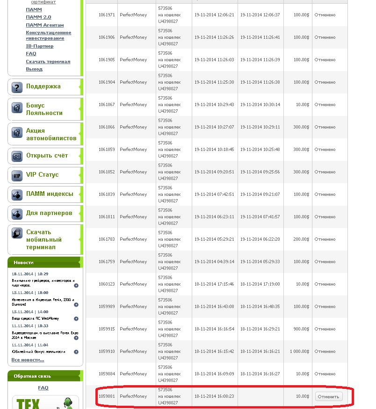This screenshot has height=409, width=376.
Task: Select request ID 1061906
Action: 107,37
